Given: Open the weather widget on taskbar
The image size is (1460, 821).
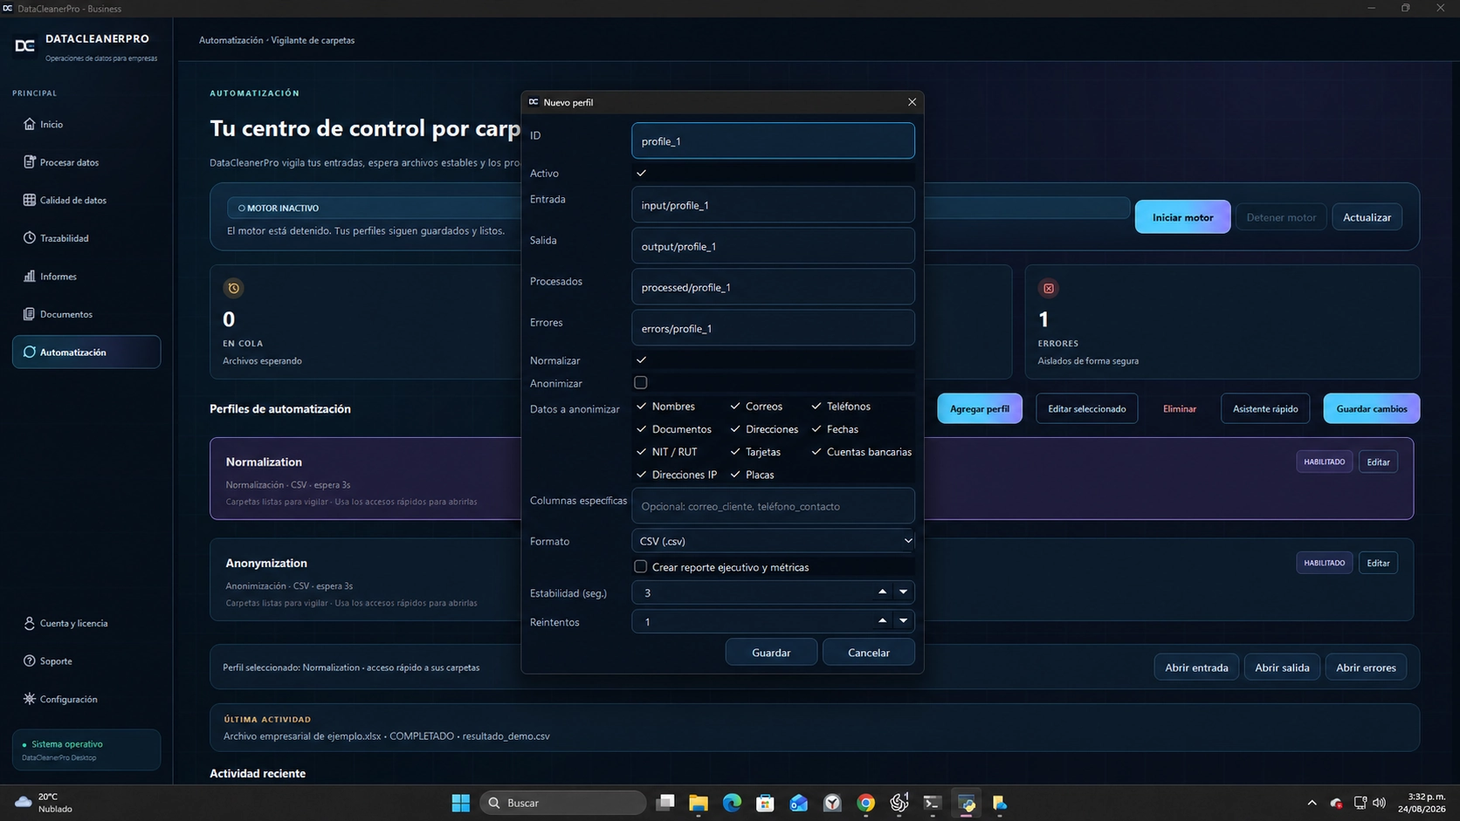Looking at the screenshot, I should [x=44, y=803].
